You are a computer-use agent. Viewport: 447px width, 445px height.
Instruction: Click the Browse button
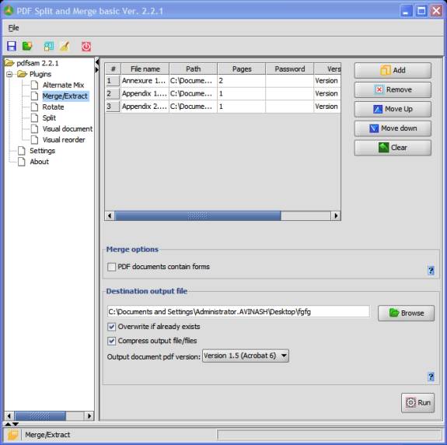point(407,313)
